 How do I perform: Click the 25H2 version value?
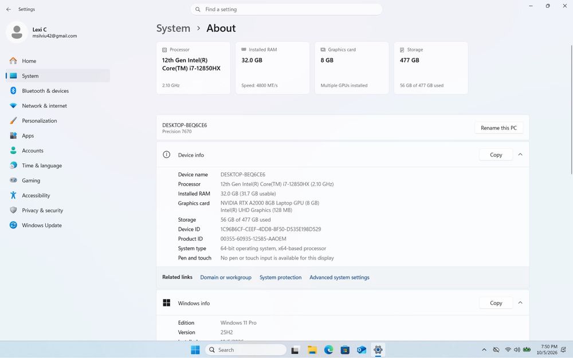click(226, 332)
